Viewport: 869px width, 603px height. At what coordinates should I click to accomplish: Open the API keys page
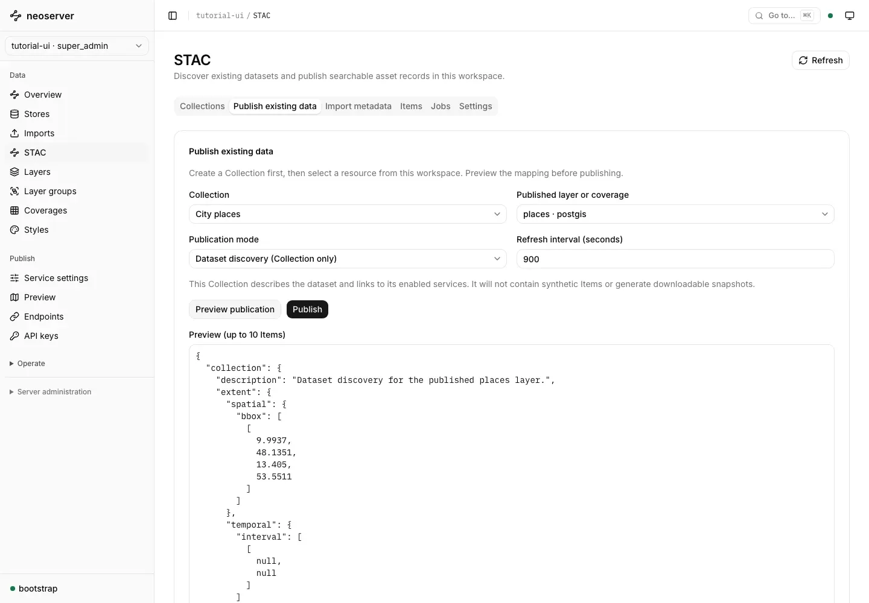77,336
